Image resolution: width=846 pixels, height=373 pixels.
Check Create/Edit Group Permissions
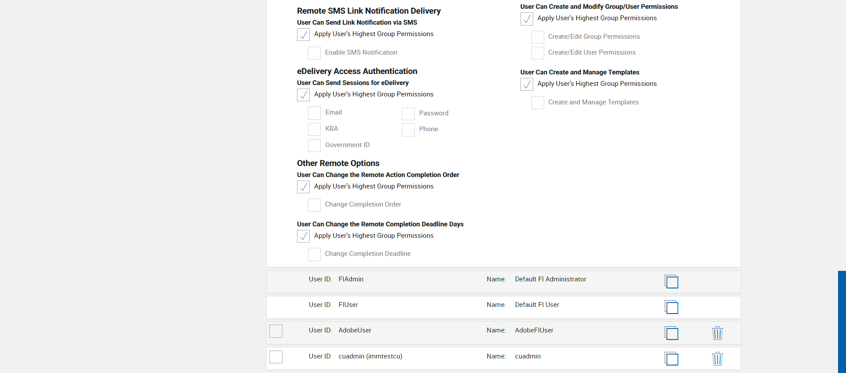coord(538,37)
